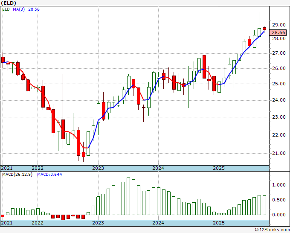Click 2025 on the price chart time axis
290x233 pixels.
[219, 168]
